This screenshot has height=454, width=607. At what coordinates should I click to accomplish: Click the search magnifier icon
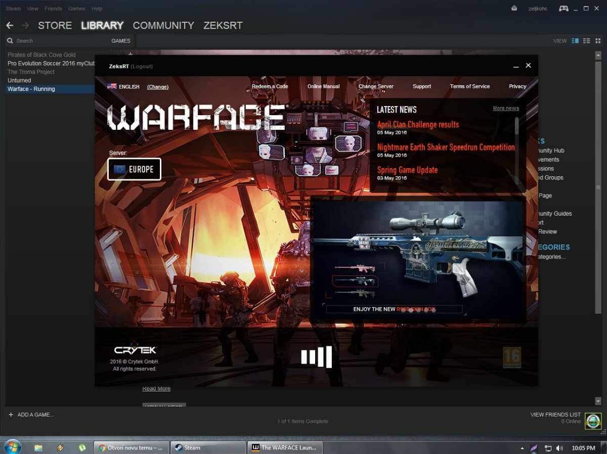[x=10, y=41]
